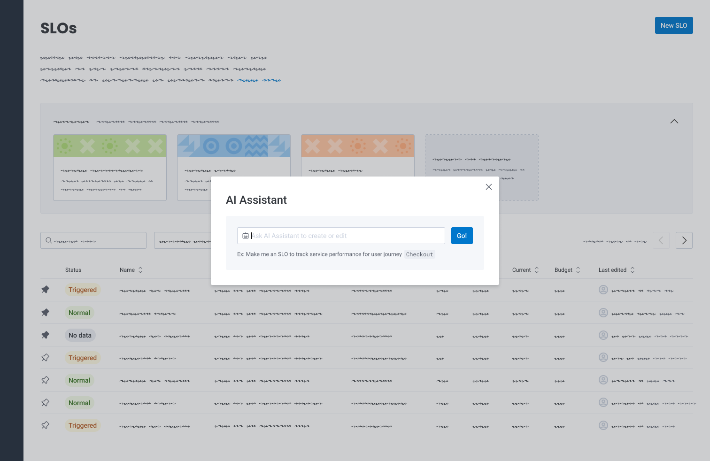The height and width of the screenshot is (461, 710).
Task: Click the Checkout example code tag
Action: tap(419, 254)
